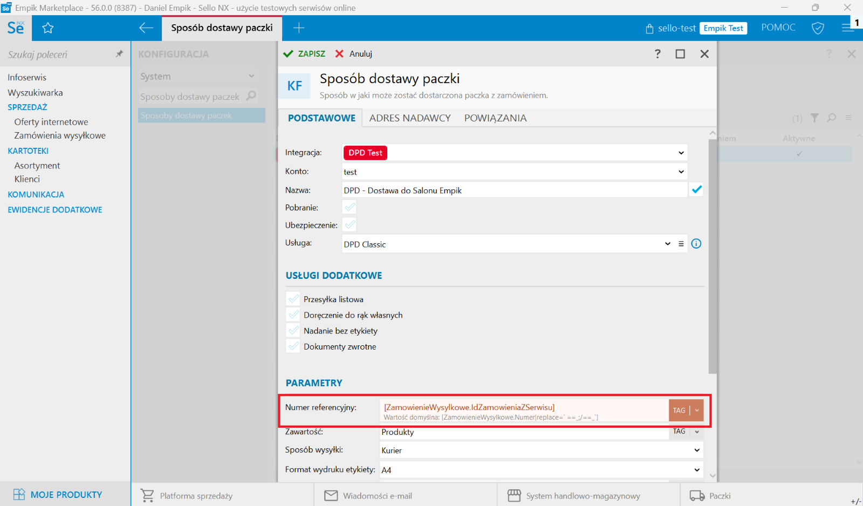Open a new tab with plus icon

pyautogui.click(x=299, y=28)
